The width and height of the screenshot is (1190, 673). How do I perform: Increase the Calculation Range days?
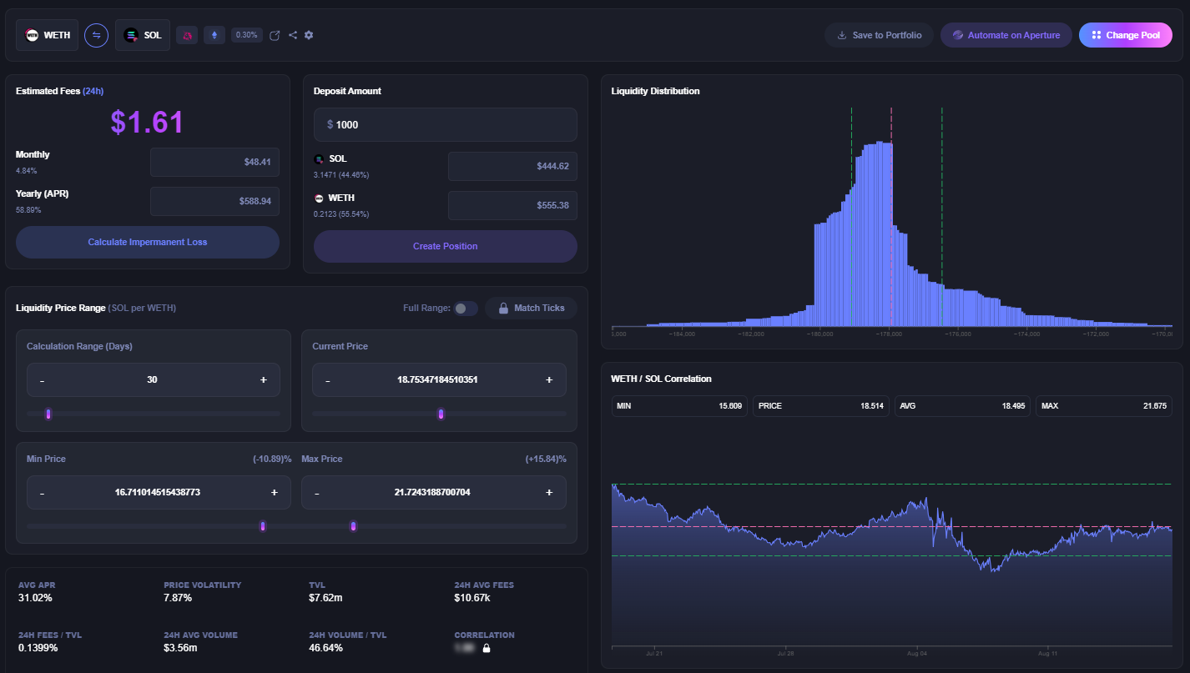264,379
